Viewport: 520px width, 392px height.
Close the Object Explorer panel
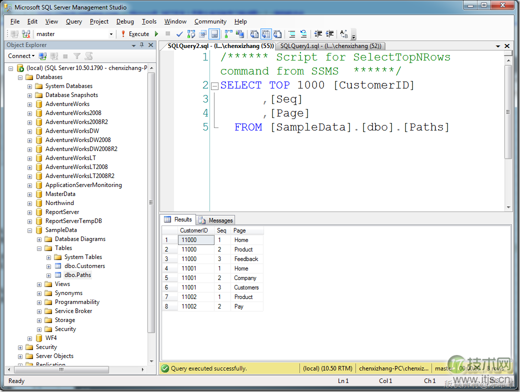click(150, 45)
